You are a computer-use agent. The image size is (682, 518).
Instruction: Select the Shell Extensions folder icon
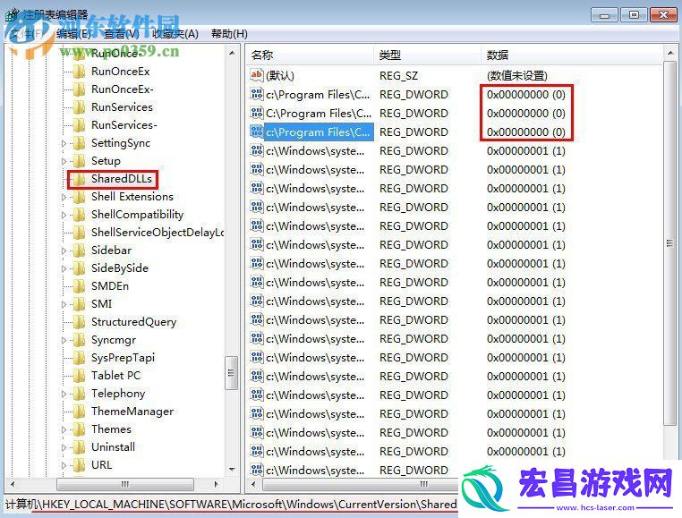pyautogui.click(x=79, y=197)
